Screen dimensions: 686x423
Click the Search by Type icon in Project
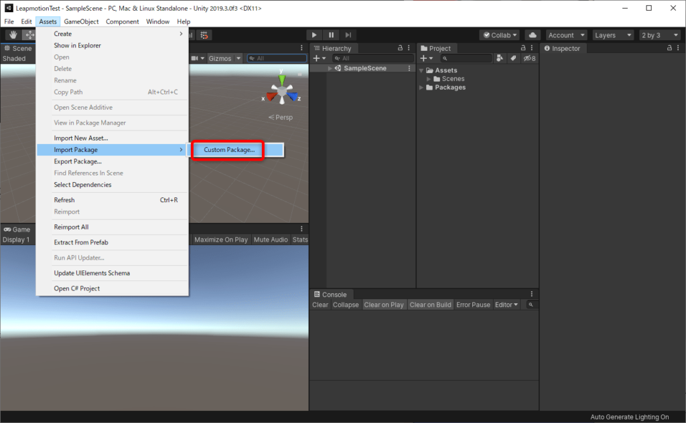500,58
